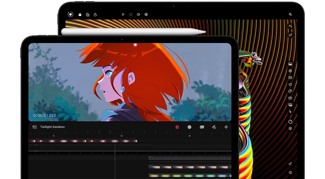
Task: Toggle the lock icon in right sidebar
Action: 290,164
